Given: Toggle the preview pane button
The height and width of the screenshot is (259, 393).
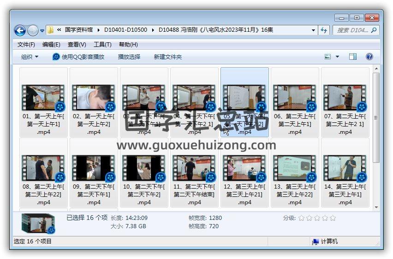Looking at the screenshot, I should (x=353, y=57).
